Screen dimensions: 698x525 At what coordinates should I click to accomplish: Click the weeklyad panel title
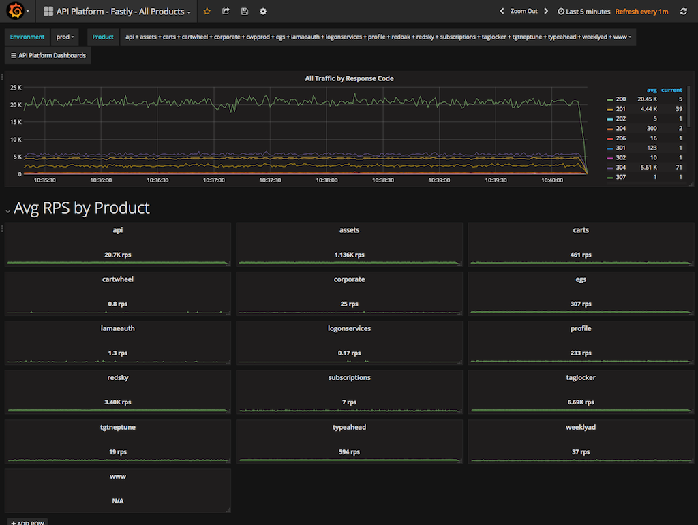click(581, 427)
